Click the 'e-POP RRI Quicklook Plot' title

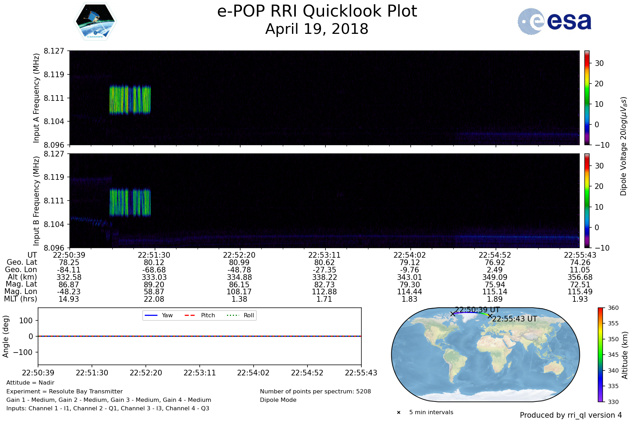tap(317, 11)
